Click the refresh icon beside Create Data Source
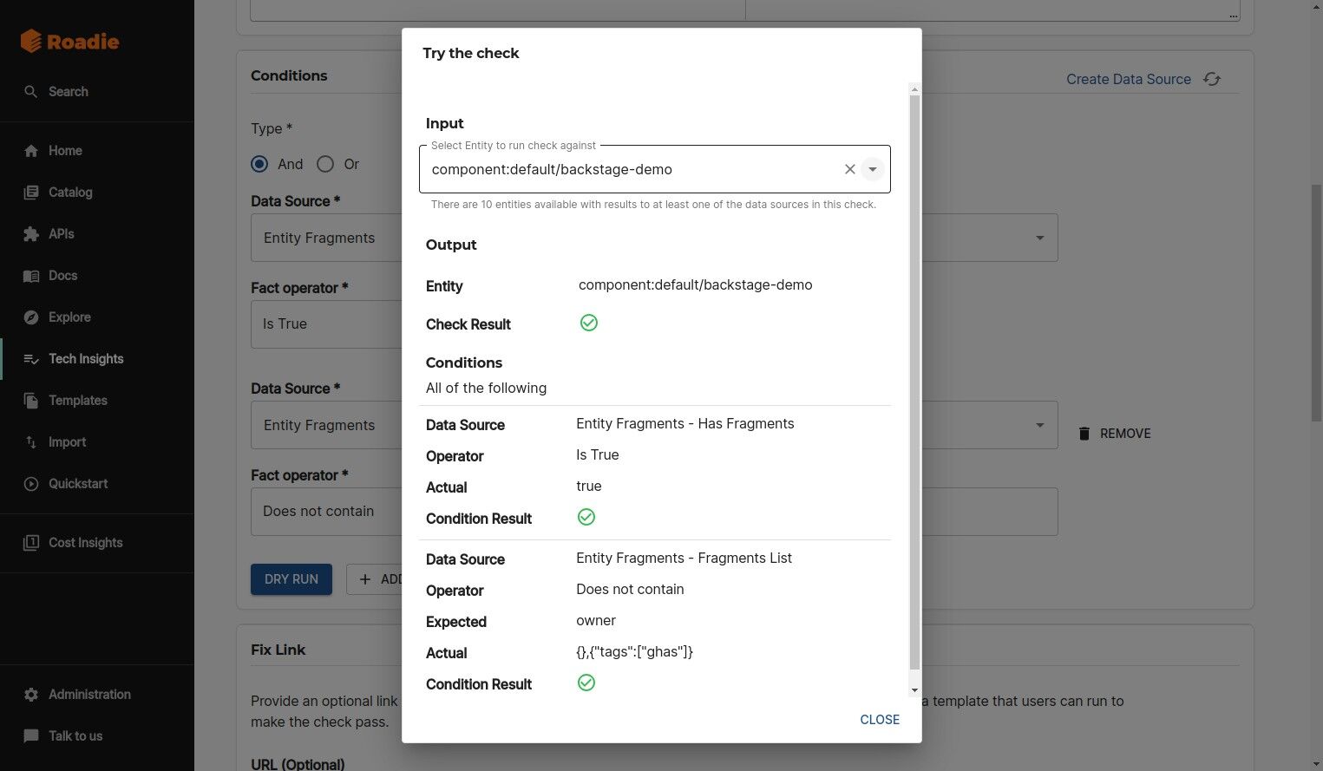The width and height of the screenshot is (1323, 771). pos(1212,79)
